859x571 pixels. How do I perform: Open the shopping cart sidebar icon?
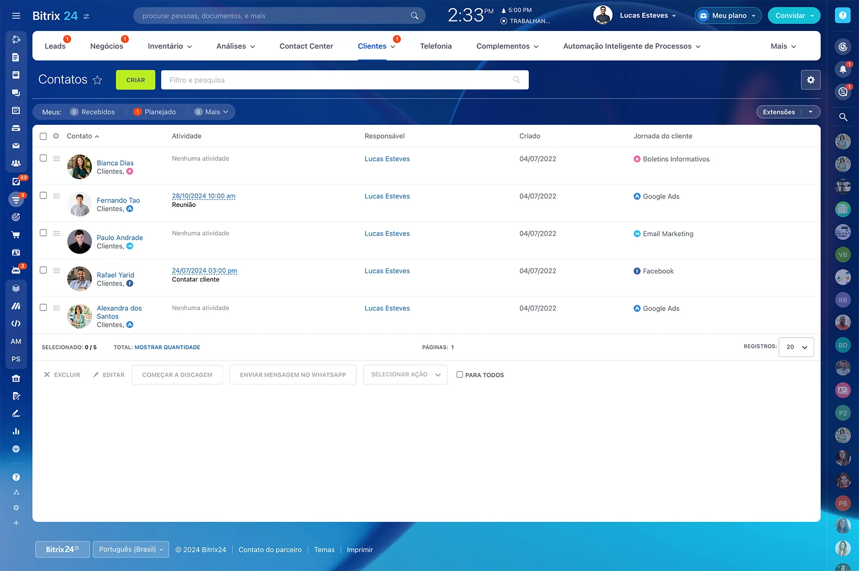pos(16,234)
